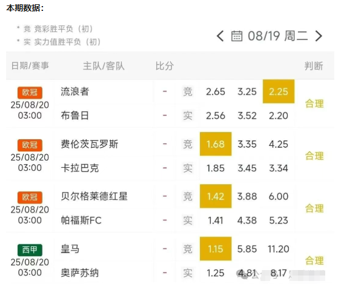344x284 pixels.
Task: Click the 比分 column header
Action: tap(165, 66)
